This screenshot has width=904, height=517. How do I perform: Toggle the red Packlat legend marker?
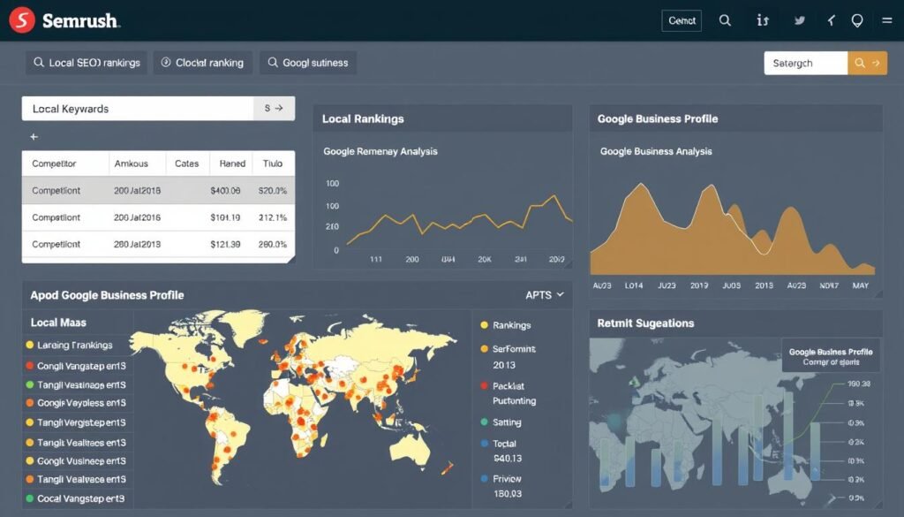click(x=483, y=385)
